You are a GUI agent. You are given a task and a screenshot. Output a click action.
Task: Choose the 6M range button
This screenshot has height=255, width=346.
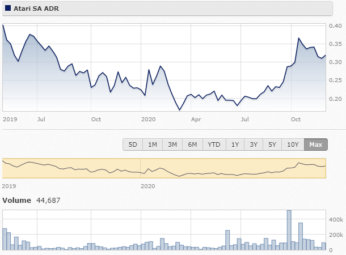tap(192, 144)
